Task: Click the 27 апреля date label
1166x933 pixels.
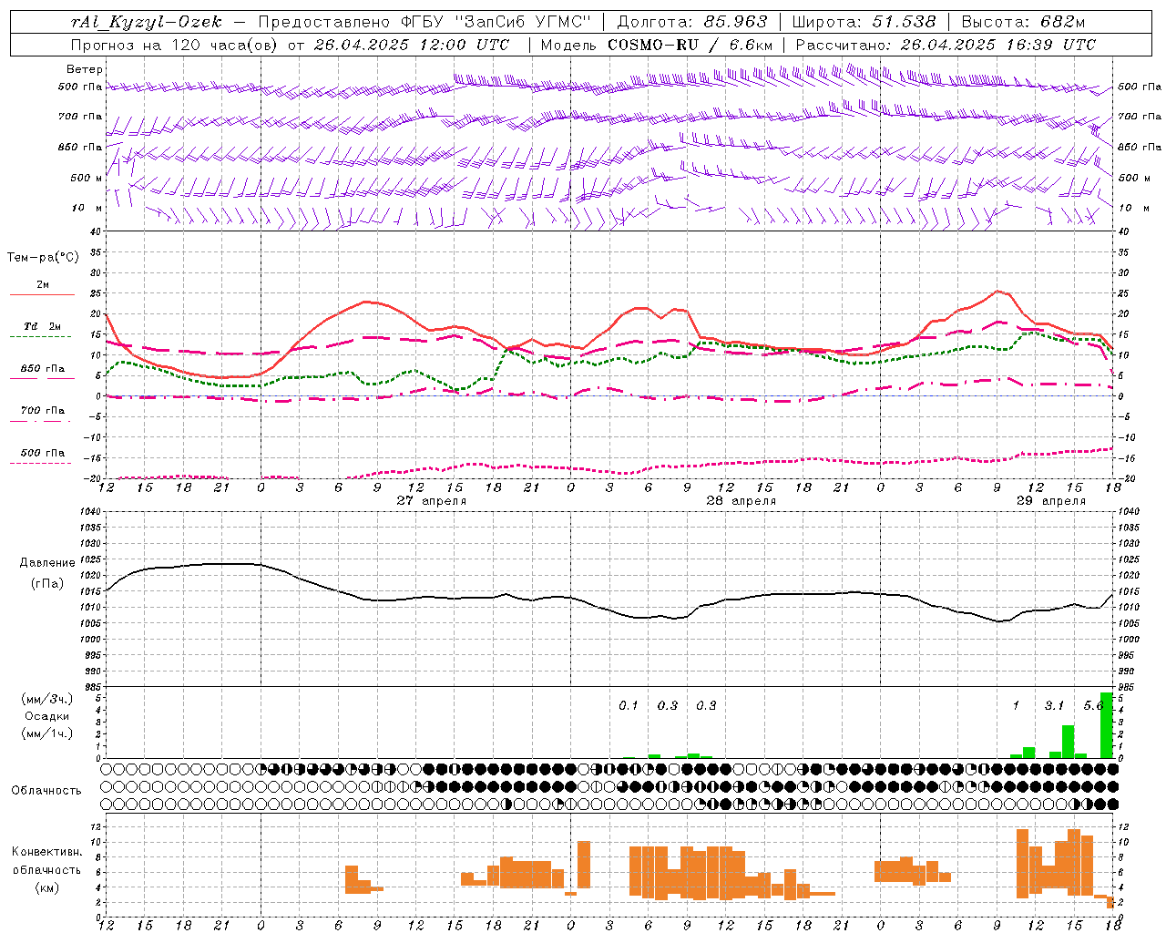Action: tap(432, 501)
